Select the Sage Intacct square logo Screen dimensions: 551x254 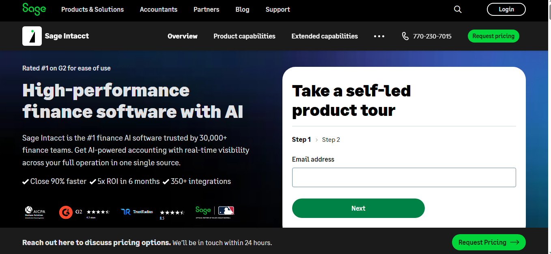(x=32, y=36)
